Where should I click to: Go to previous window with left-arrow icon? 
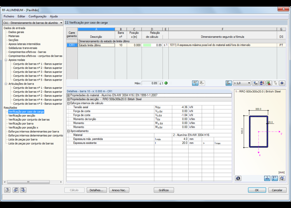point(16,190)
